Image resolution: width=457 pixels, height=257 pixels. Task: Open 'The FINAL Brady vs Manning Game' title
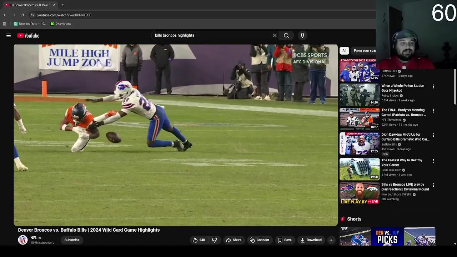click(x=404, y=112)
